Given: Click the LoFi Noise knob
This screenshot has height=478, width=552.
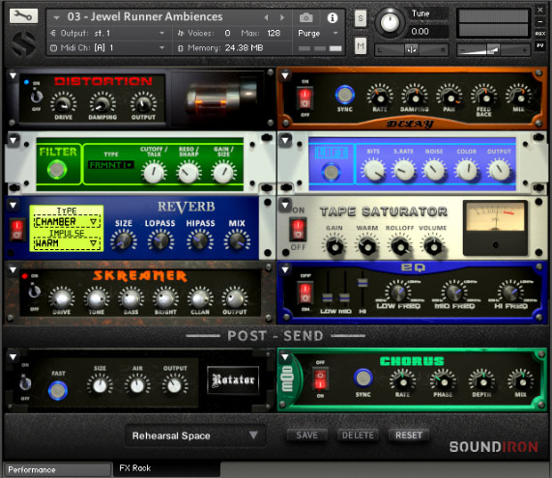Looking at the screenshot, I should click(x=434, y=170).
